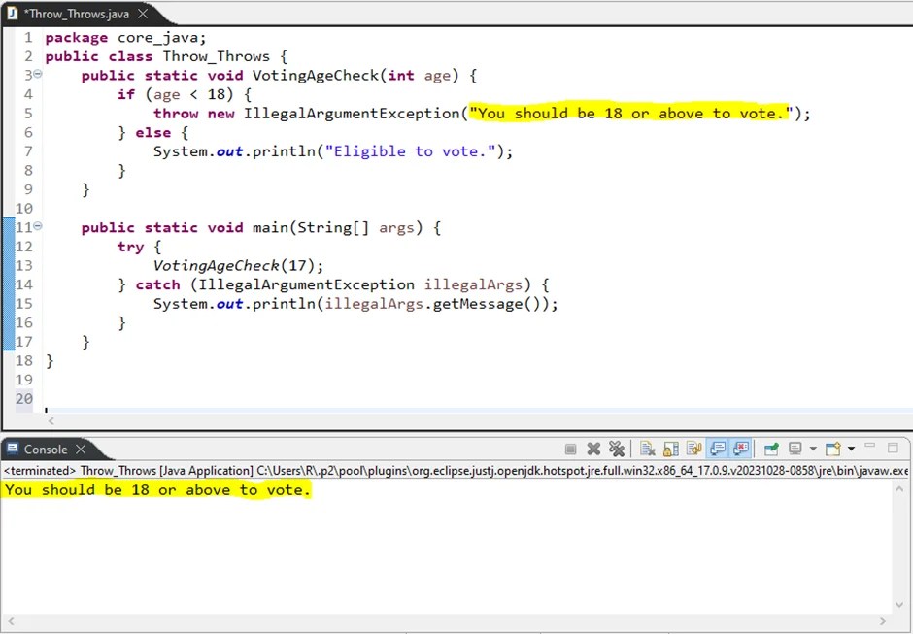The height and width of the screenshot is (634, 913).
Task: Click the disabled Terminate square button
Action: pos(571,449)
